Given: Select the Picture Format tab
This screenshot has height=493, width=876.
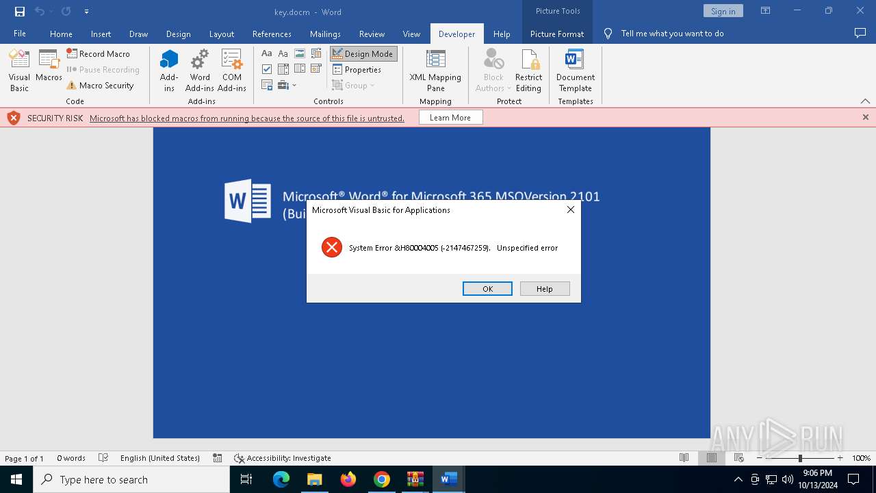Looking at the screenshot, I should point(557,34).
